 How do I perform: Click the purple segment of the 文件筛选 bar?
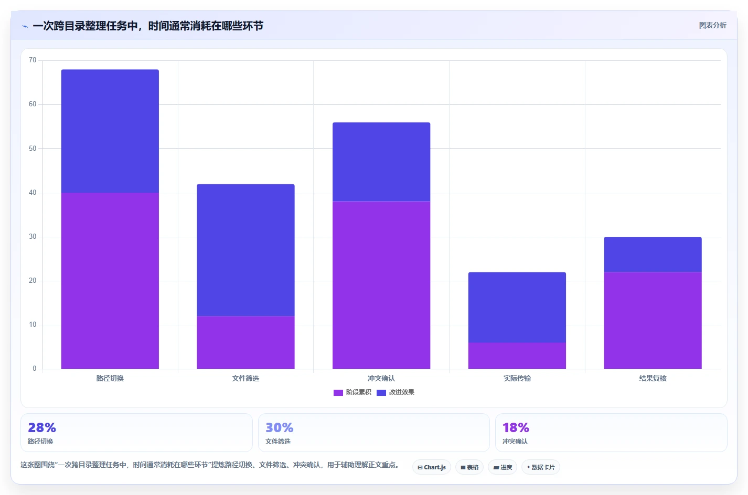click(245, 343)
